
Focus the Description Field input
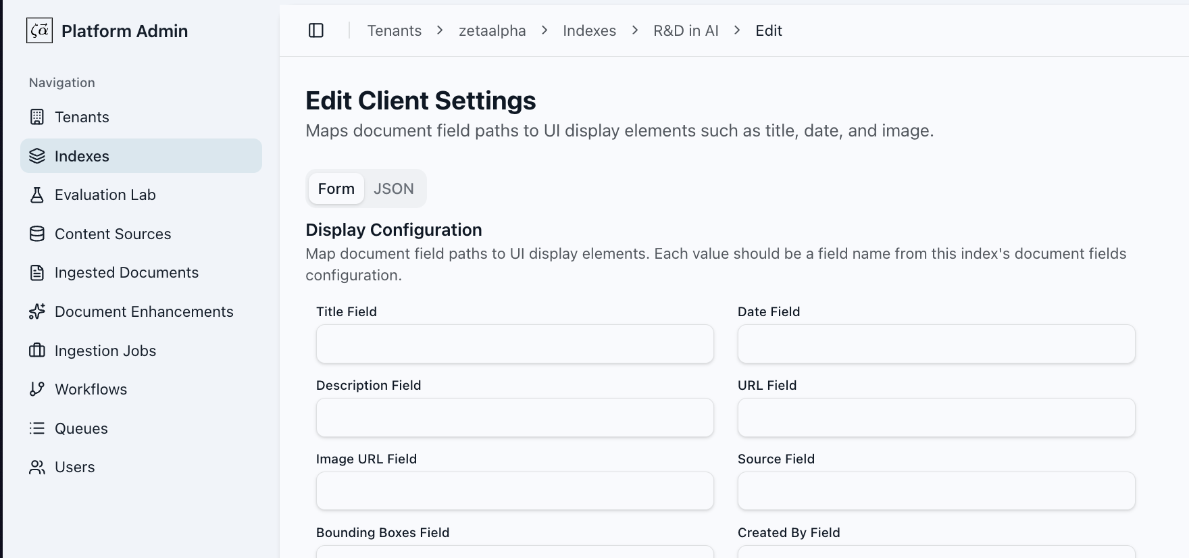515,417
